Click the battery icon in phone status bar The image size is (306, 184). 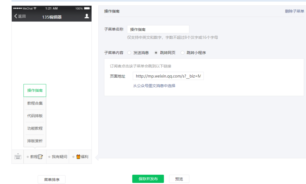click(x=87, y=8)
